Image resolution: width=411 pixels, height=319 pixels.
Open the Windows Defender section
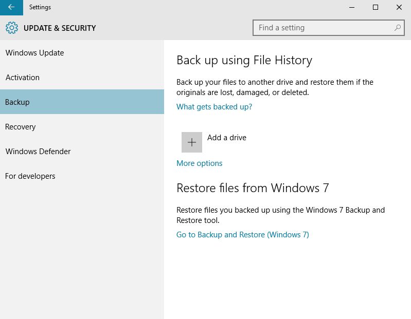(82, 151)
